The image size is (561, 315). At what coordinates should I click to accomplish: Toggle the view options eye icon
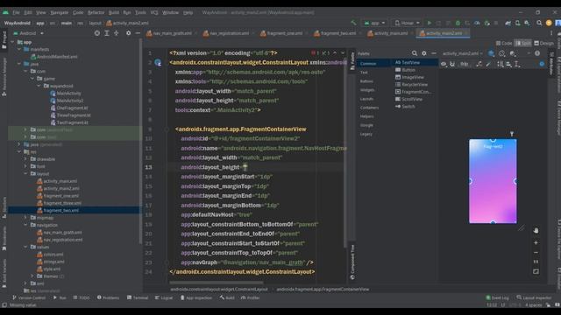coord(444,64)
